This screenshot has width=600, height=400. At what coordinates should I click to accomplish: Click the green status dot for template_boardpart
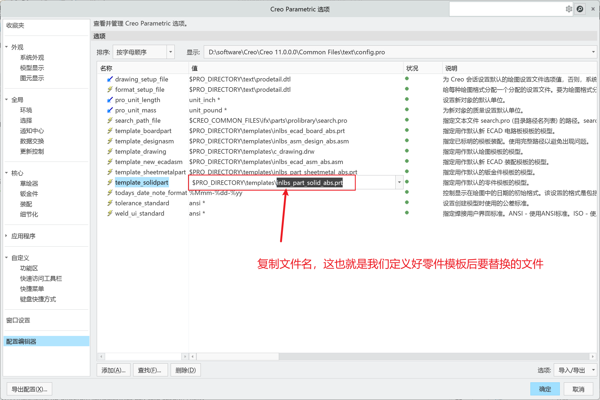point(407,130)
